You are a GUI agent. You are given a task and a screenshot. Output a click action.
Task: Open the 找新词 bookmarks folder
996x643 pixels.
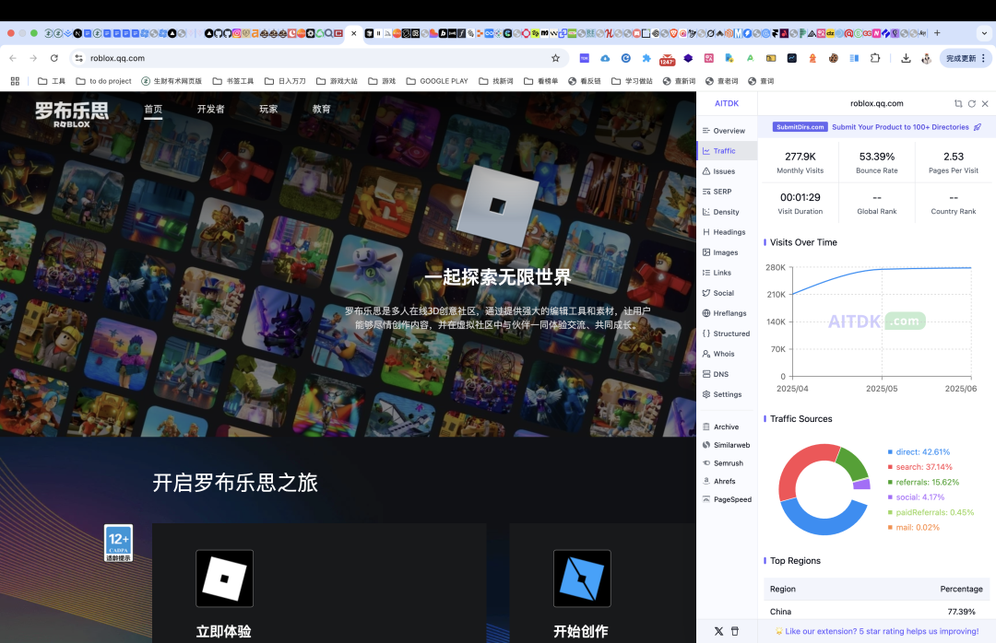pos(496,81)
